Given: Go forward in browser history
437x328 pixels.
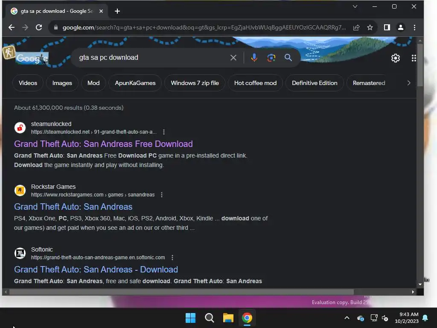Looking at the screenshot, I should tap(25, 27).
